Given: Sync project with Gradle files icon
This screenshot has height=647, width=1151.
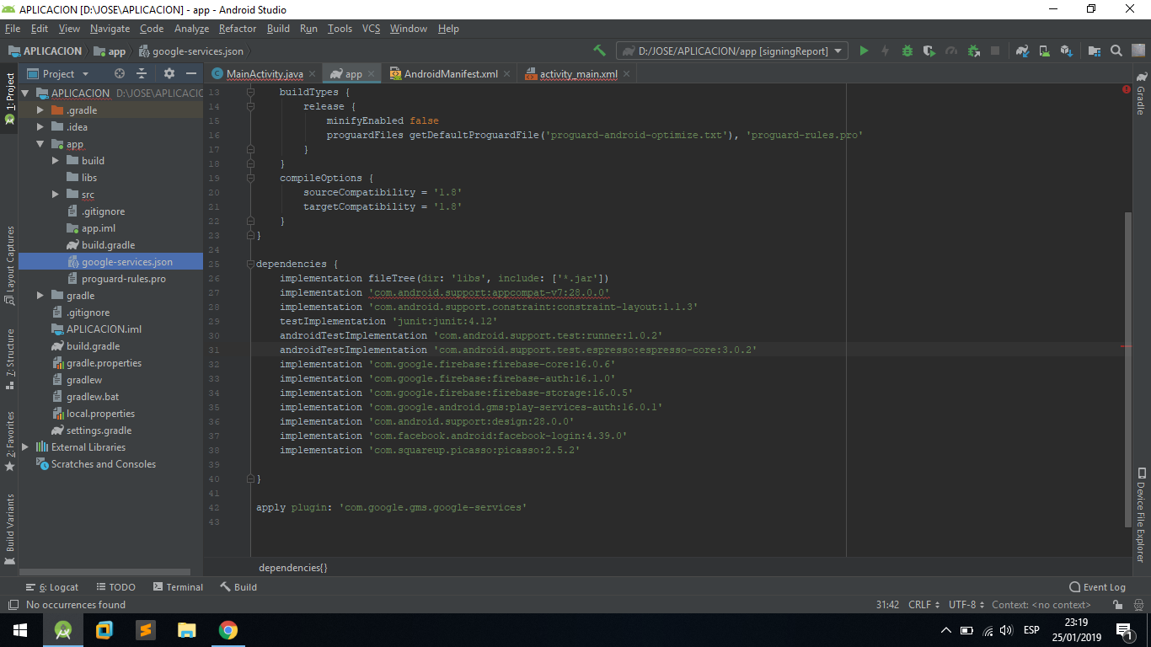Looking at the screenshot, I should point(1022,51).
